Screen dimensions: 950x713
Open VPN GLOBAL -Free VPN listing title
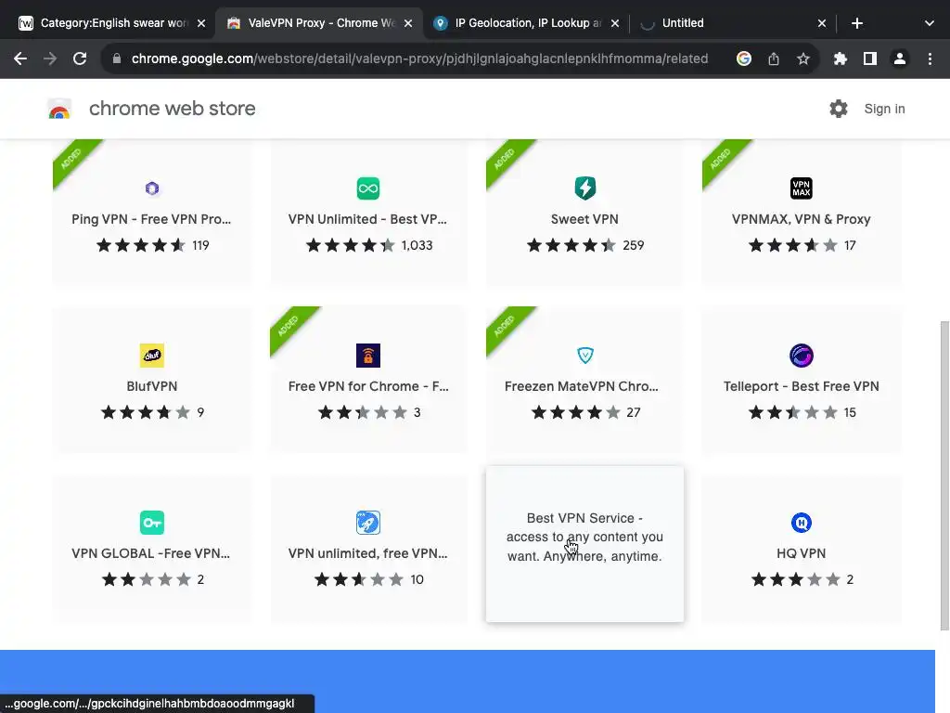pos(151,553)
